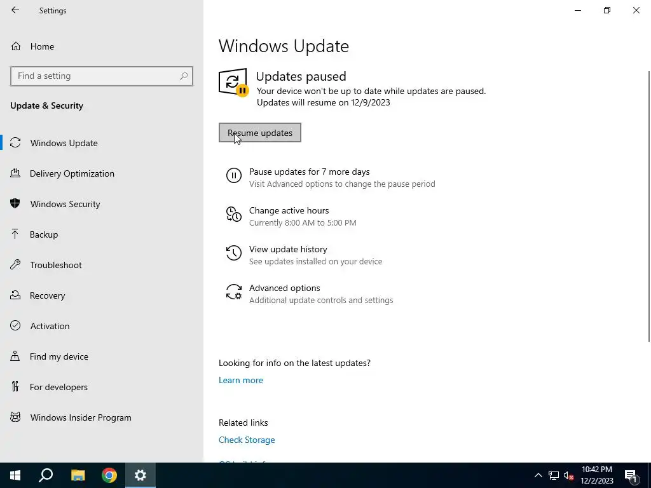Open File Explorer from the taskbar
The height and width of the screenshot is (488, 651).
(x=78, y=475)
